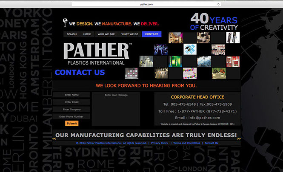Click the orange Submit button
Viewport: 283px width, 172px height.
[71, 123]
